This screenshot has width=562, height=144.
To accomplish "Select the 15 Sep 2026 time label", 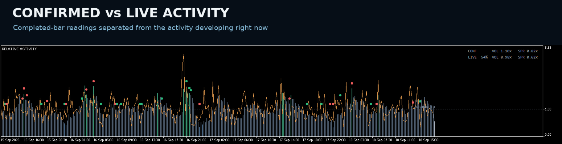I will pyautogui.click(x=10, y=140).
